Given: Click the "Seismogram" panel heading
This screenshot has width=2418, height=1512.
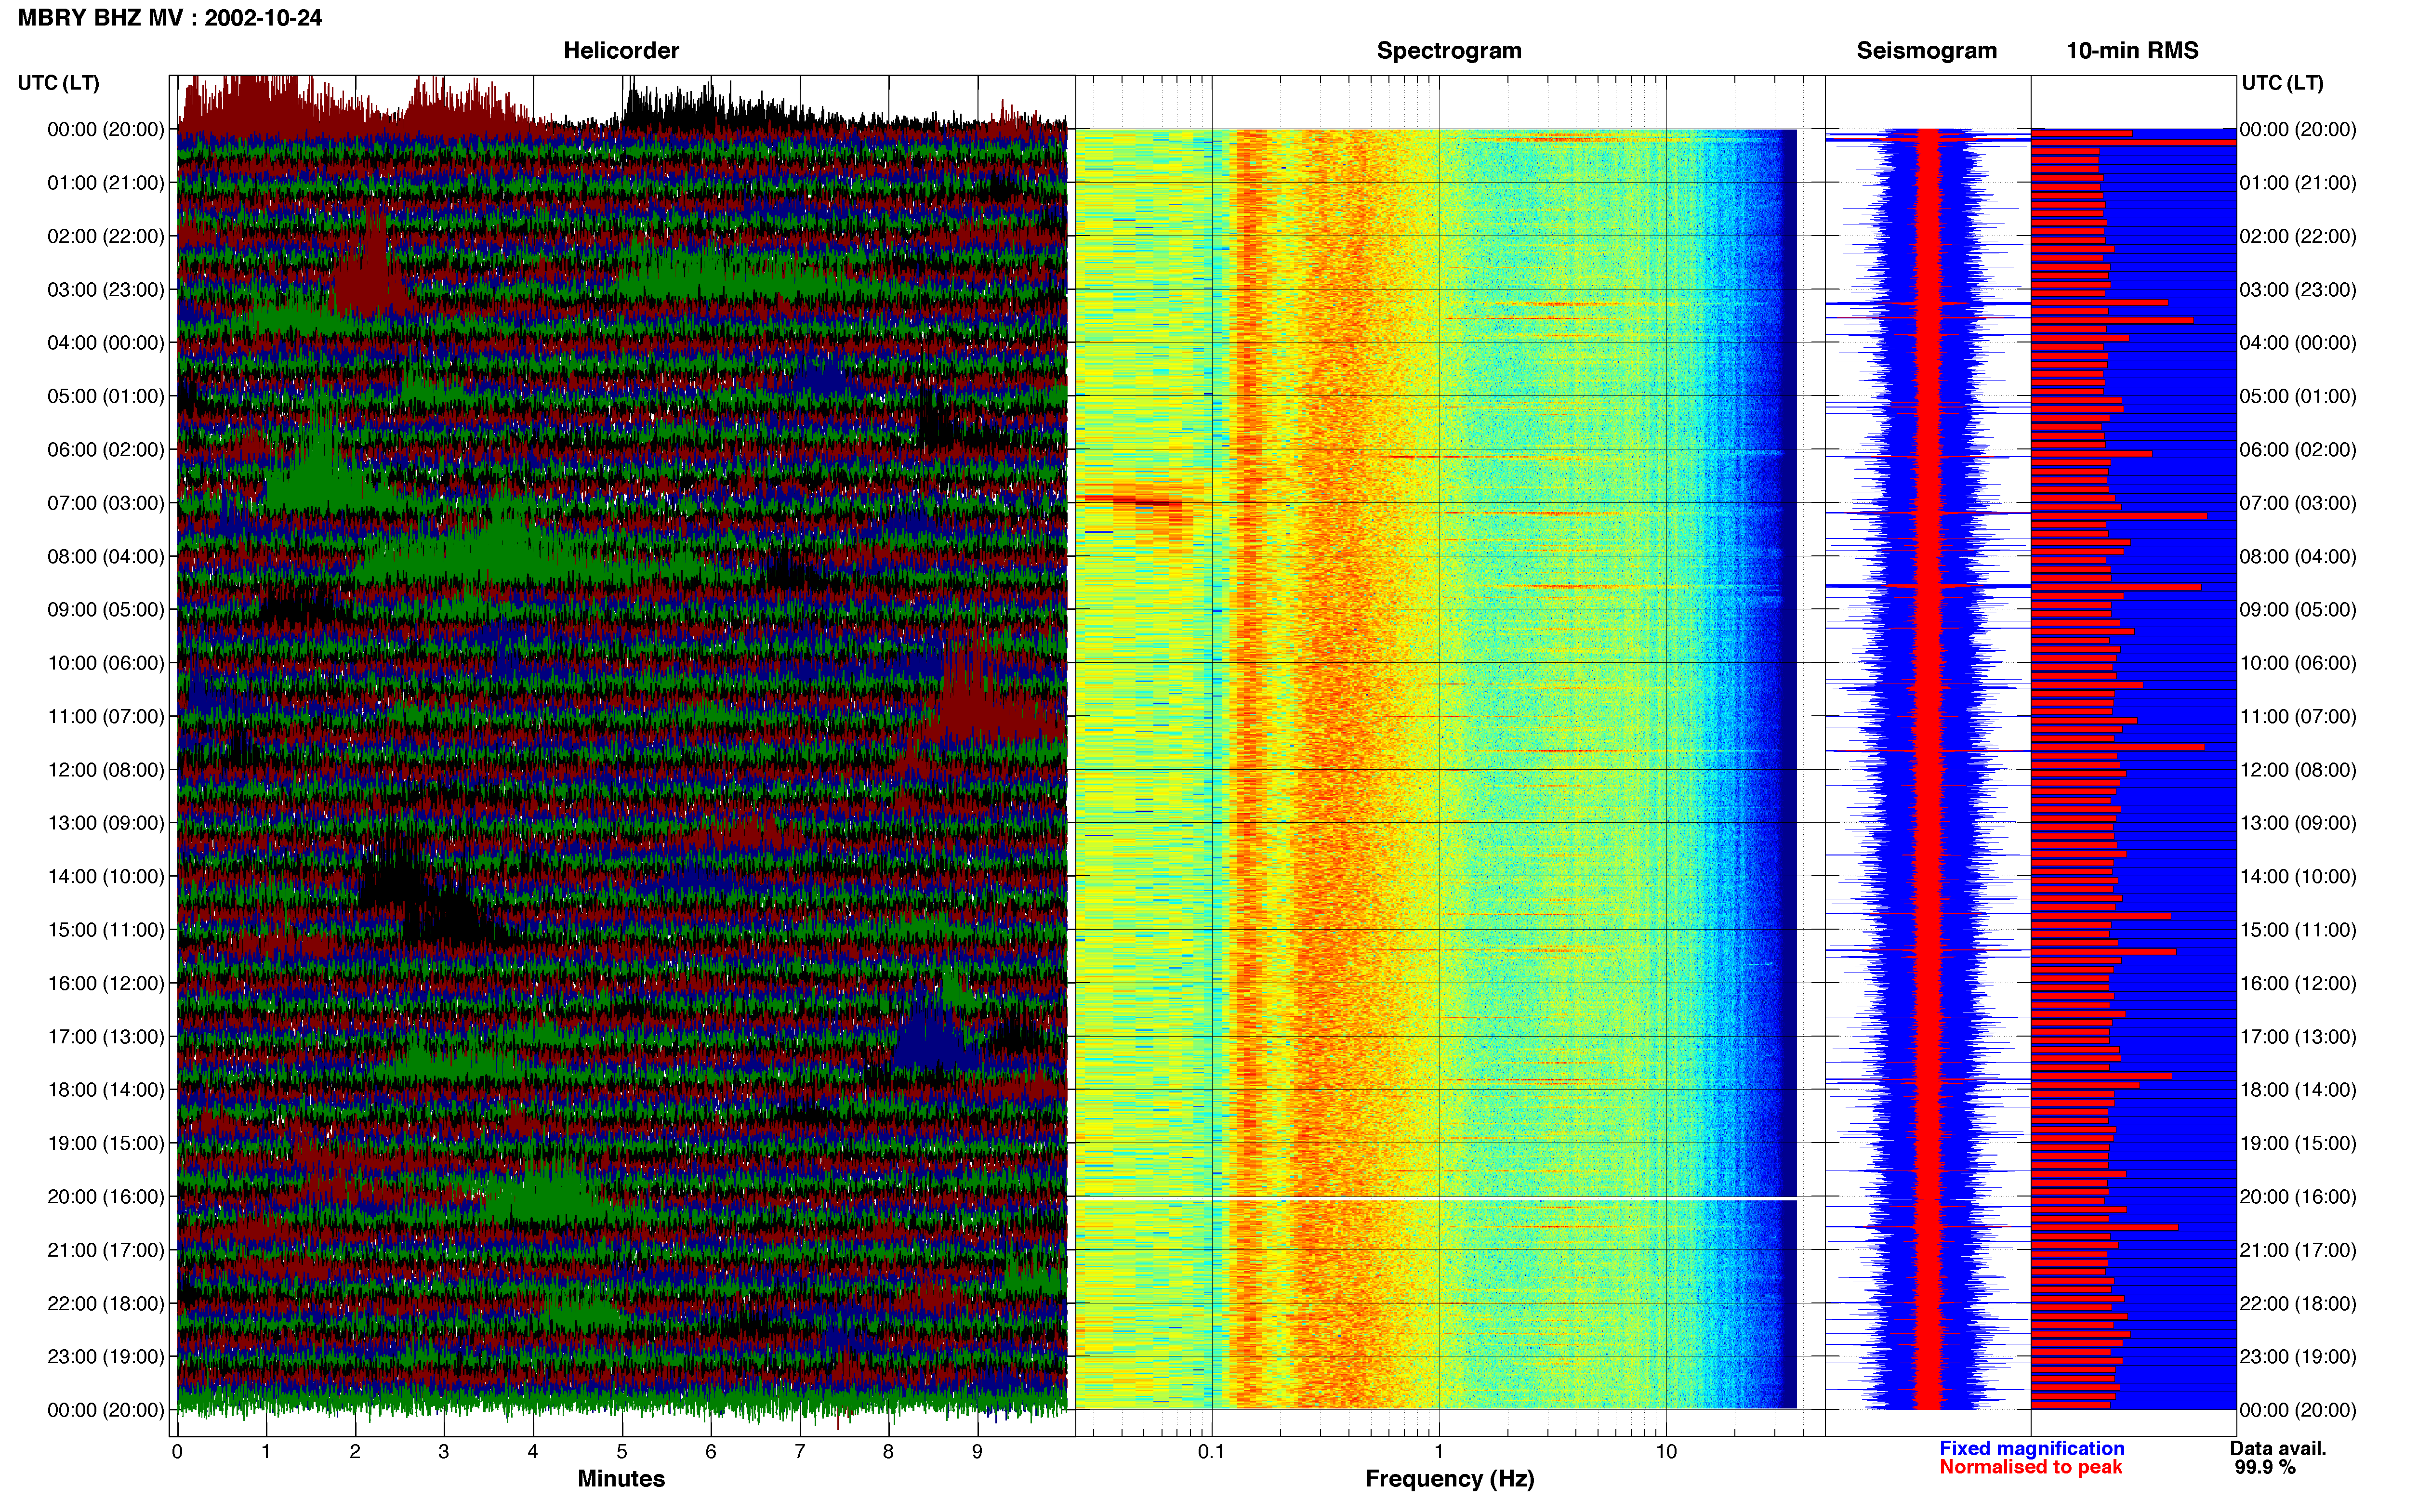Looking at the screenshot, I should pyautogui.click(x=1926, y=50).
